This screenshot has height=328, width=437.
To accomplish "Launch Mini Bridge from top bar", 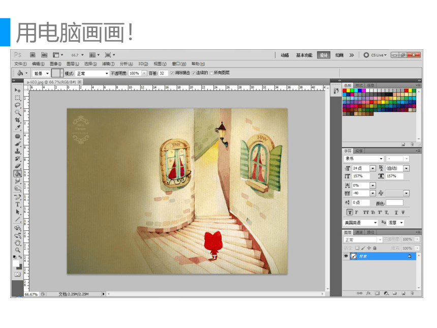I will point(44,55).
